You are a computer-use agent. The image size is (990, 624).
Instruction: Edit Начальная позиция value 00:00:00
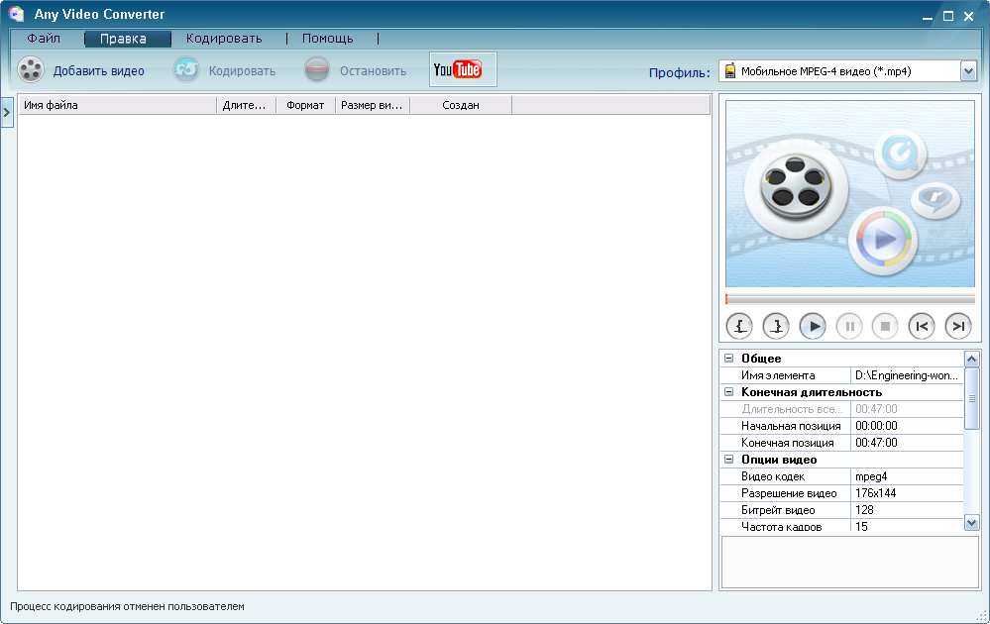[907, 425]
